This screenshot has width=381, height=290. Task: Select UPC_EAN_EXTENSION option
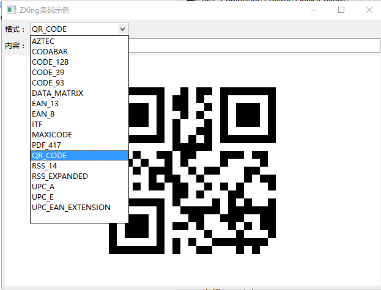coord(80,208)
